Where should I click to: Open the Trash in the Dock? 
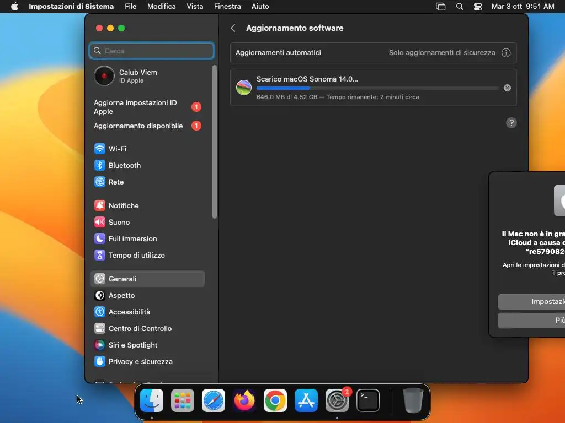click(413, 400)
